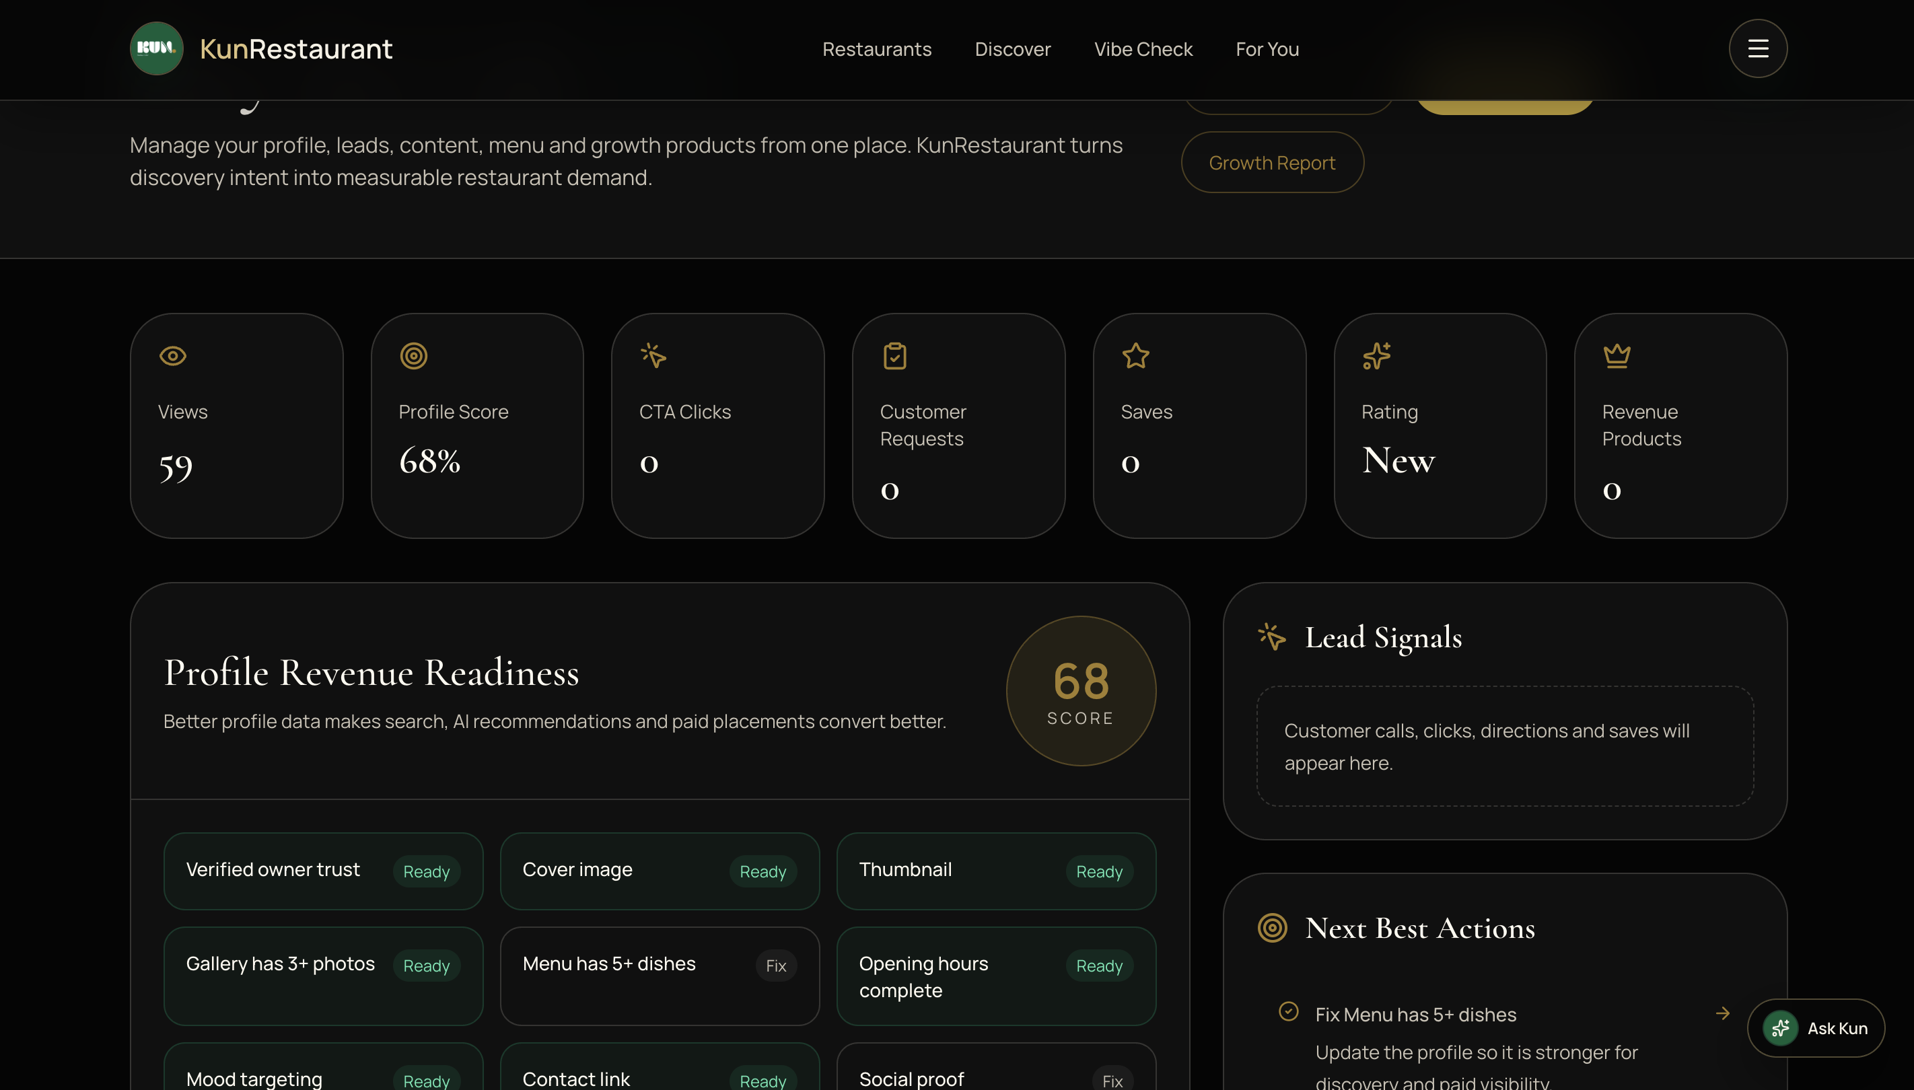Click the target icon on Profile Score card
Image resolution: width=1914 pixels, height=1090 pixels.
tap(413, 356)
